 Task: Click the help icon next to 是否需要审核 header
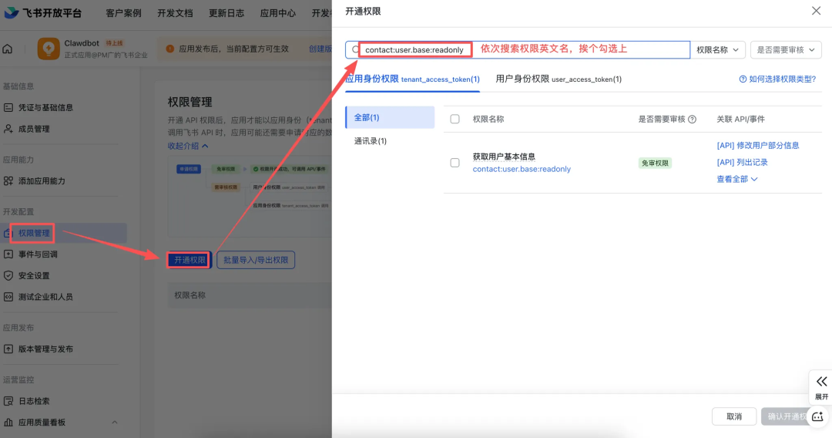(x=692, y=120)
